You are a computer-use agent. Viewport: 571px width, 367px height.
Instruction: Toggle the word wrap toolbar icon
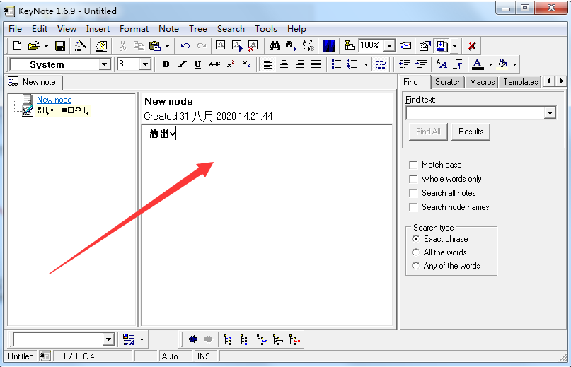pos(381,64)
